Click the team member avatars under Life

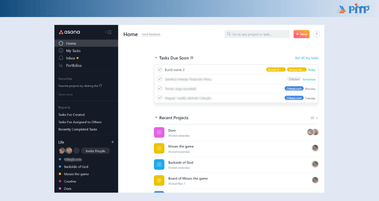pos(66,151)
